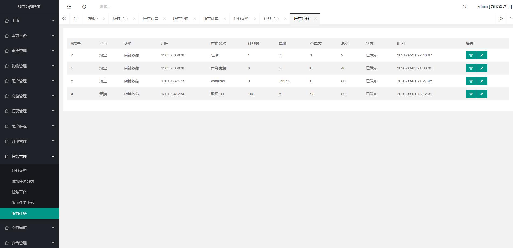Delete the 天猫 task with trash icon
Viewport: 513px width, 248px height.
471,94
